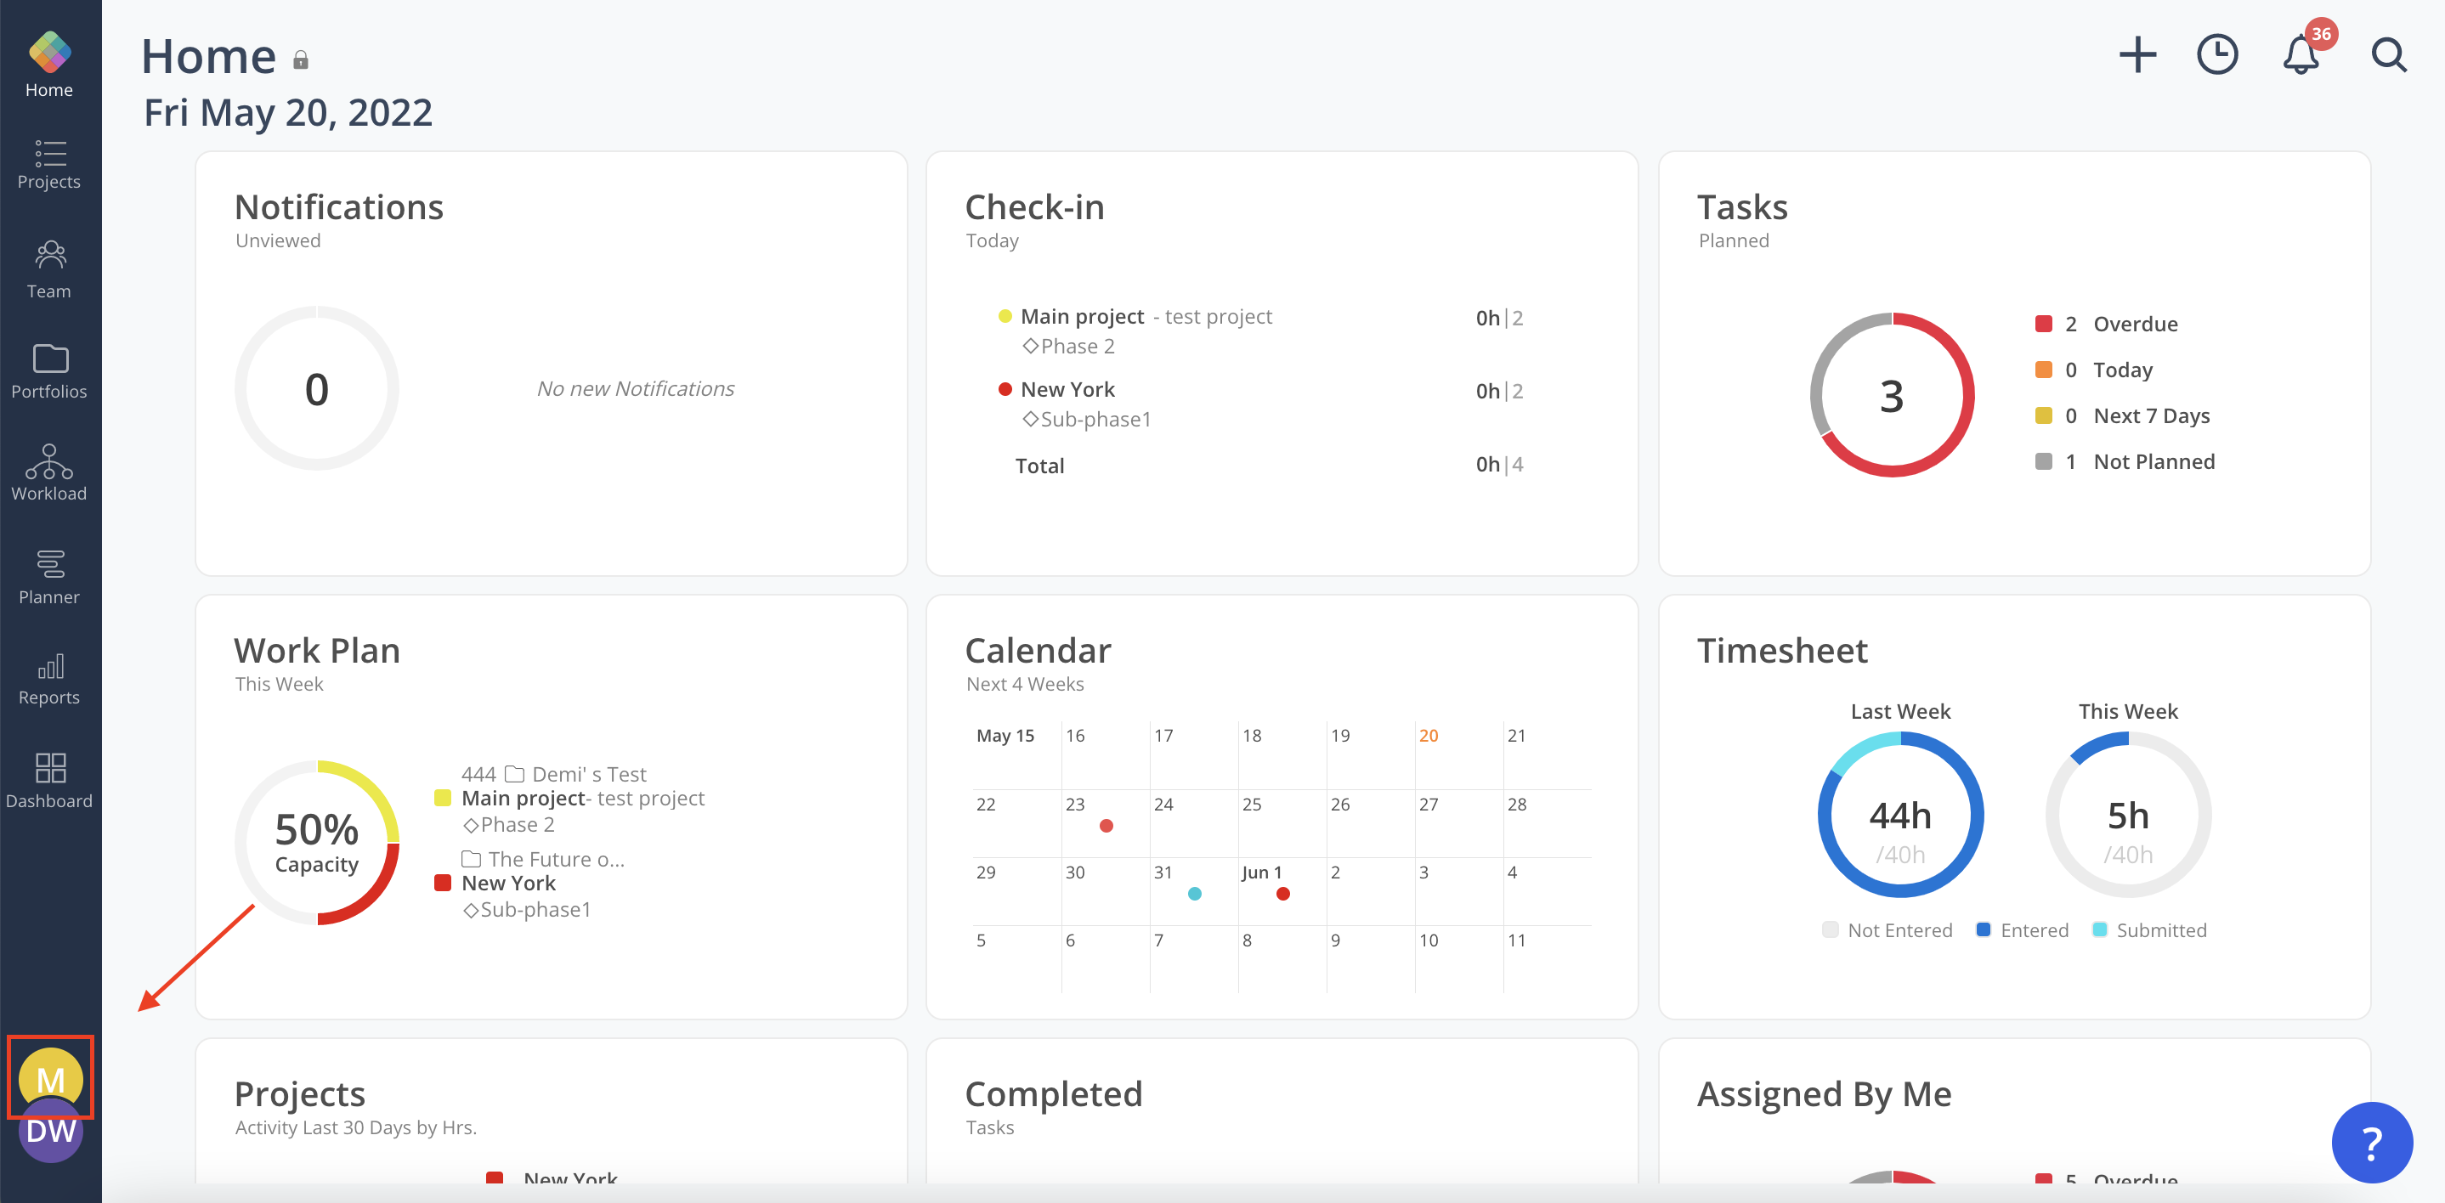Open the clock timer icon
Image resolution: width=2445 pixels, height=1203 pixels.
pos(2217,55)
